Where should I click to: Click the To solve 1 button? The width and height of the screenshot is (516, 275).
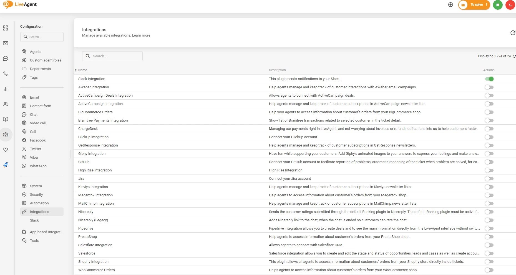(x=474, y=4)
